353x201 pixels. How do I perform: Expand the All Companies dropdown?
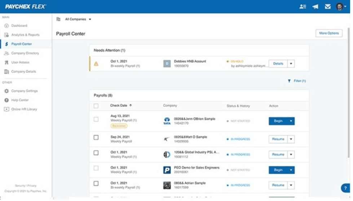[x=78, y=19]
